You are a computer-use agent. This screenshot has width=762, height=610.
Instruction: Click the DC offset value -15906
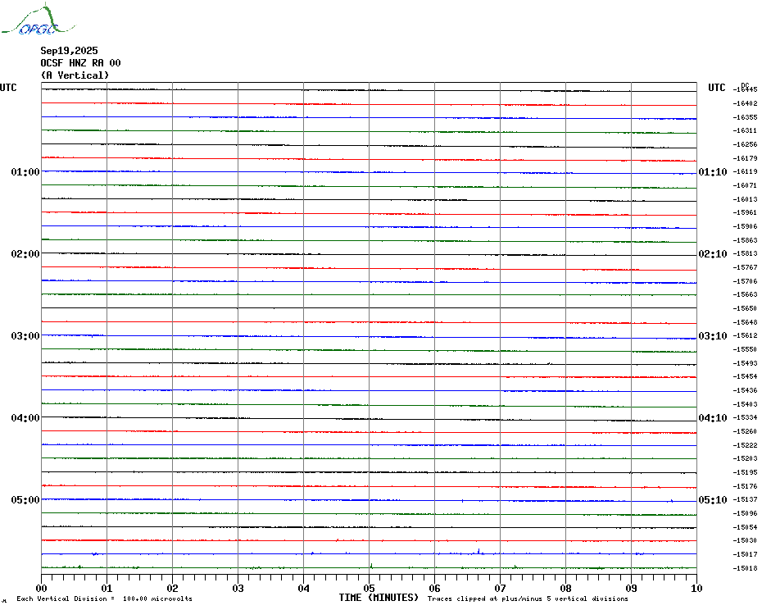click(x=745, y=226)
